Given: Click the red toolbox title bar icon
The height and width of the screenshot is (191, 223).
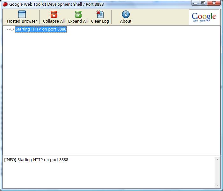Looking at the screenshot, I should (x=5, y=4).
